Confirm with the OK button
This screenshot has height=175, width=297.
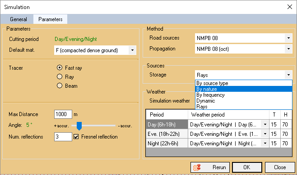(x=247, y=167)
